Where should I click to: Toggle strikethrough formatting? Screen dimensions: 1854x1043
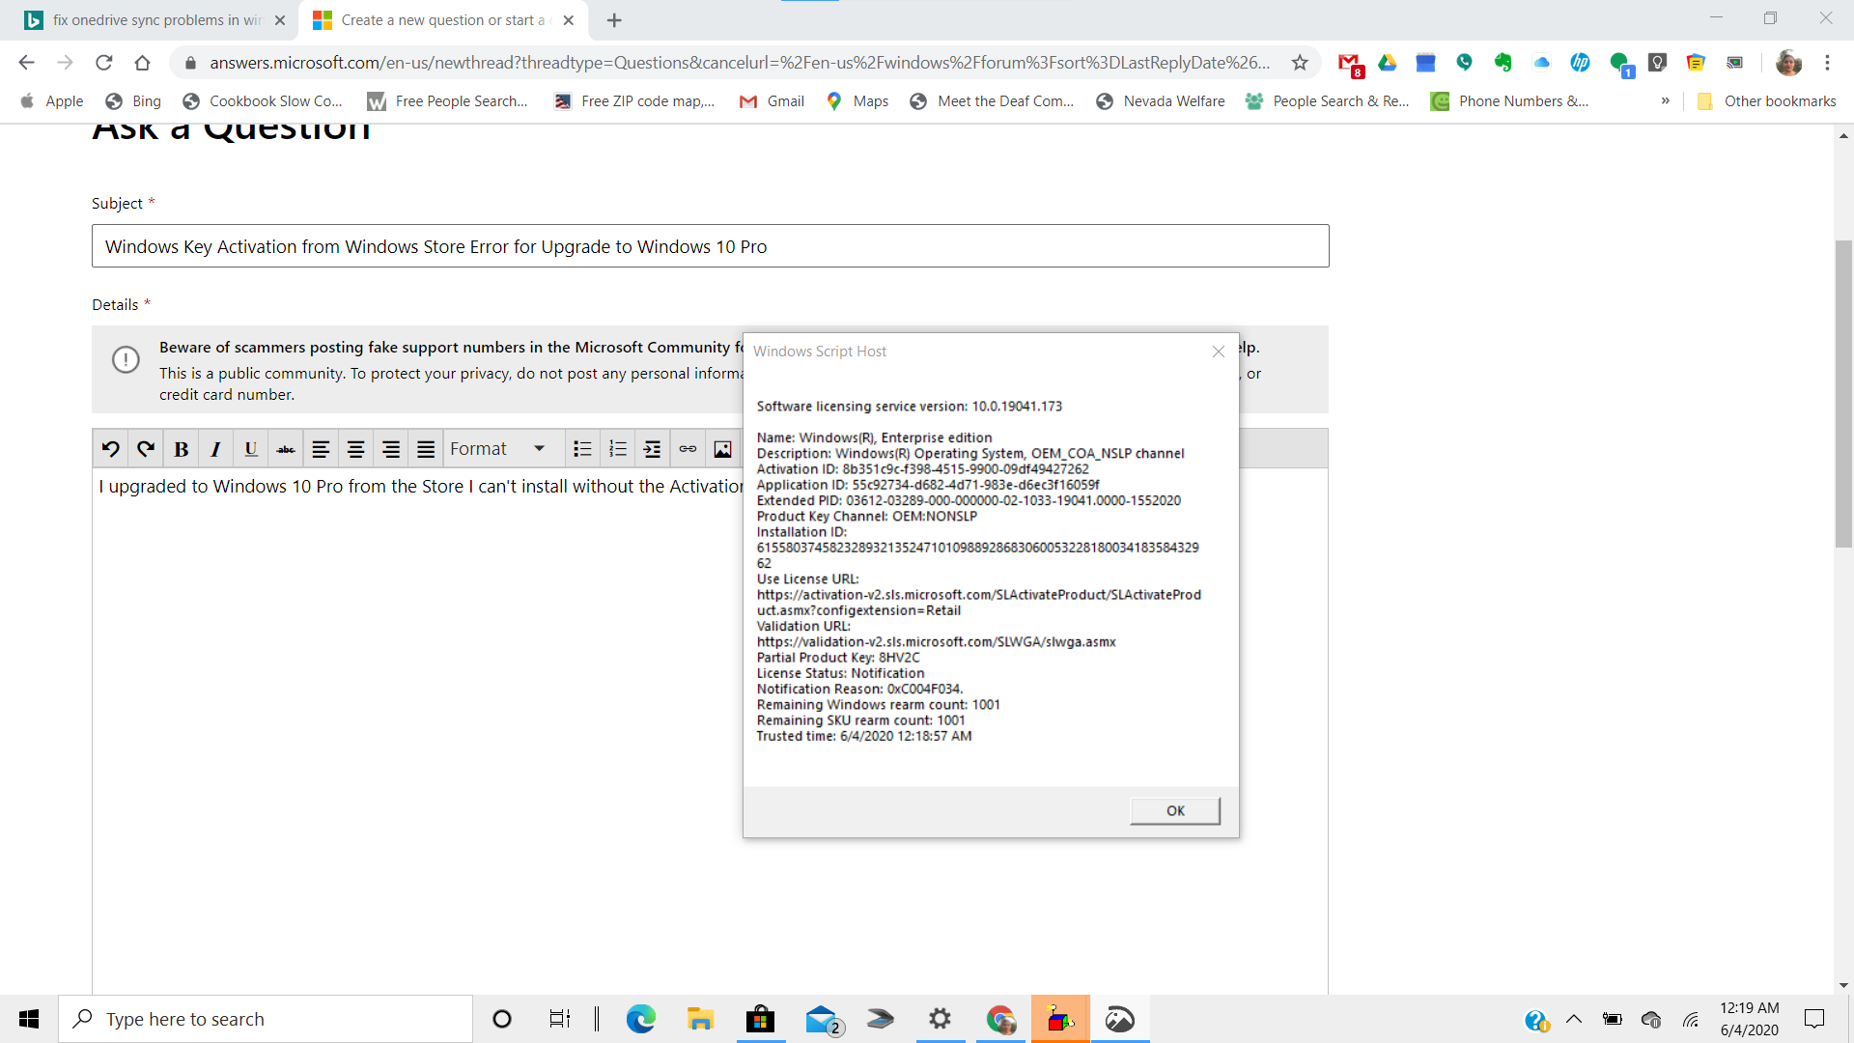286,449
